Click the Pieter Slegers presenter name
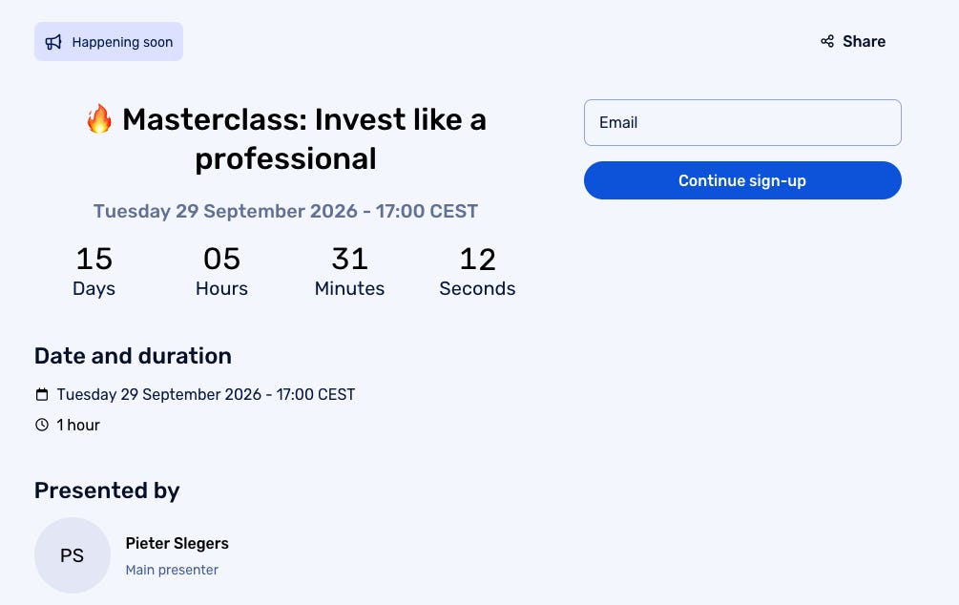The width and height of the screenshot is (959, 605). (177, 543)
